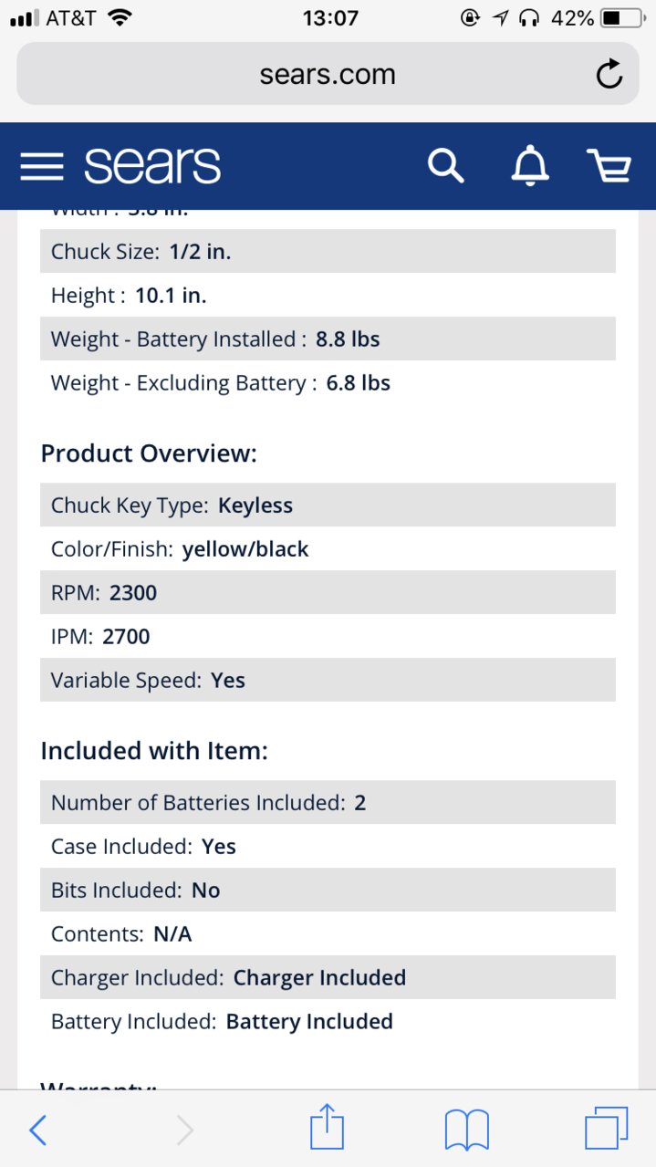Tap the Sears search magnifier icon
Viewport: 656px width, 1167px height.
pyautogui.click(x=445, y=166)
